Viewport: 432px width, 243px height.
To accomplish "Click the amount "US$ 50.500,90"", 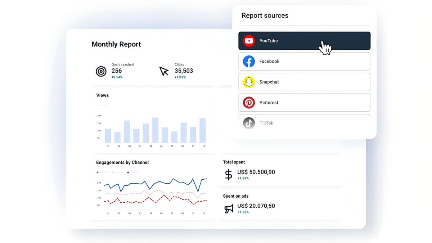I will (256, 172).
